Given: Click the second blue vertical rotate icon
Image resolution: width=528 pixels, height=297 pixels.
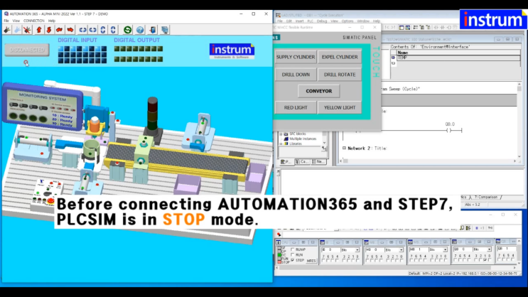Looking at the screenshot, I should tap(113, 30).
